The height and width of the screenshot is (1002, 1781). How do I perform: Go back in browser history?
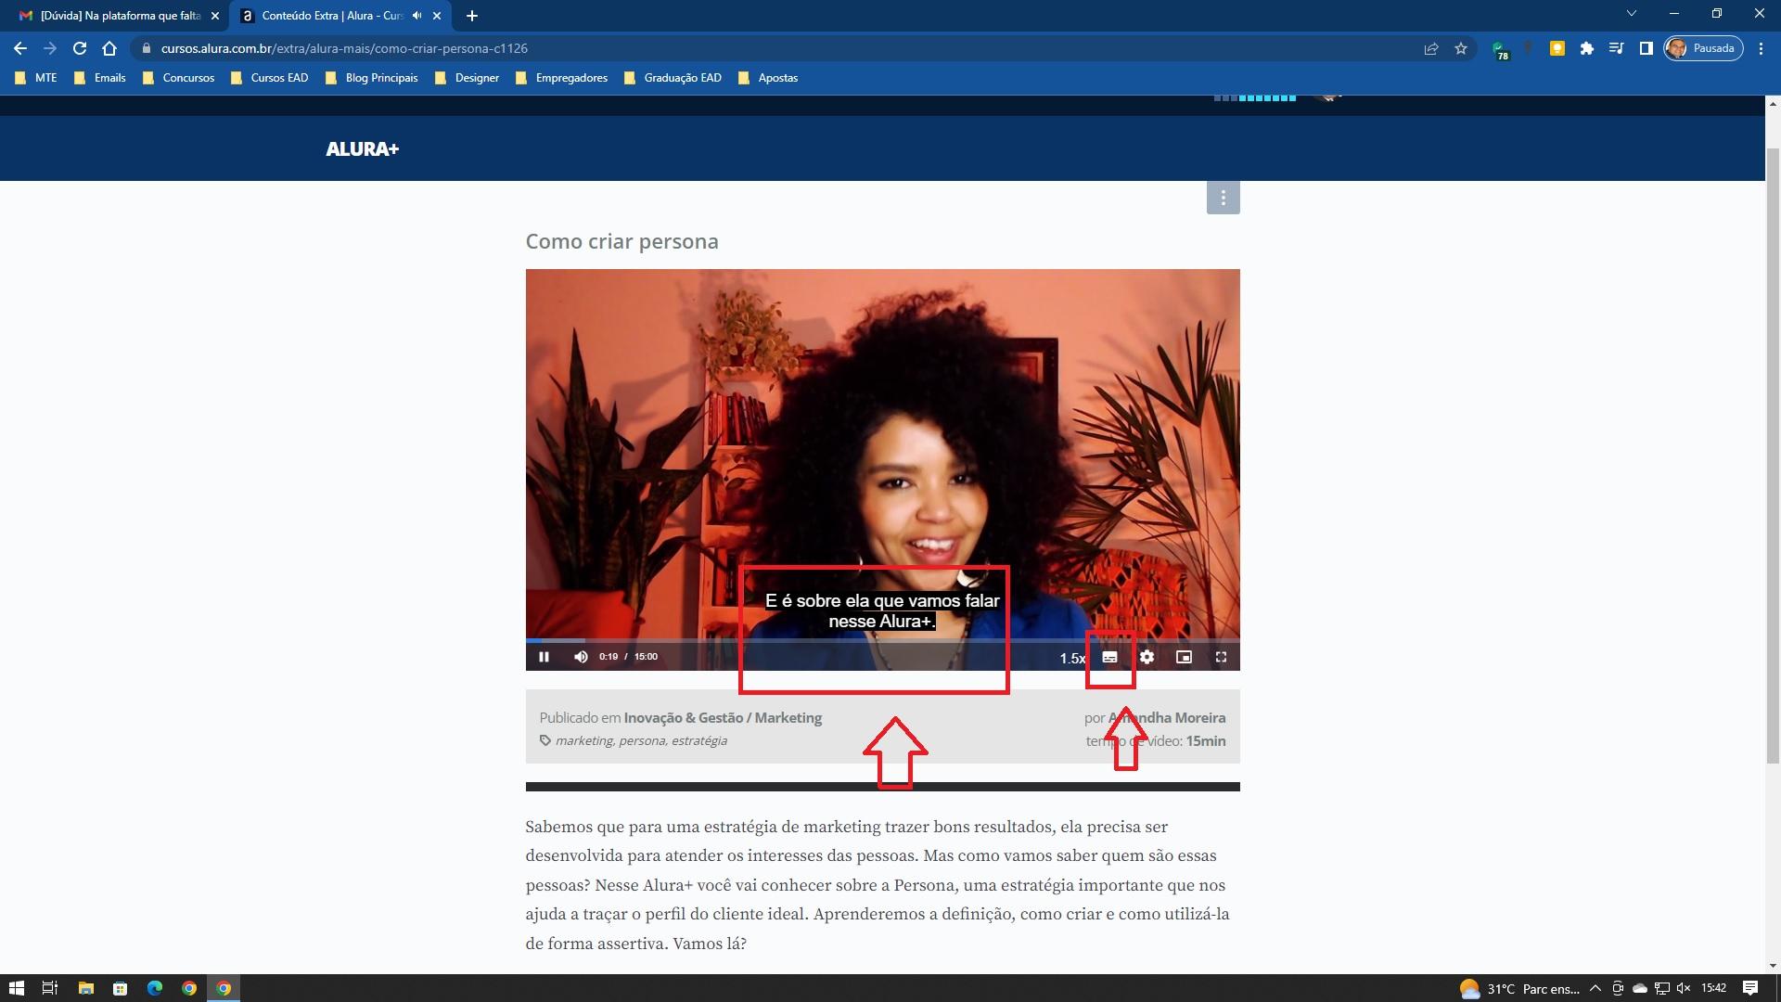click(x=20, y=48)
